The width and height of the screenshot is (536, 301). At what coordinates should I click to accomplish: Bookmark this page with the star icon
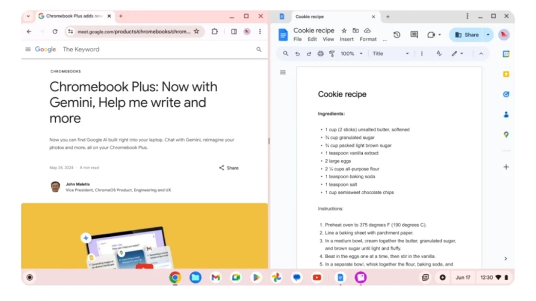pyautogui.click(x=197, y=31)
